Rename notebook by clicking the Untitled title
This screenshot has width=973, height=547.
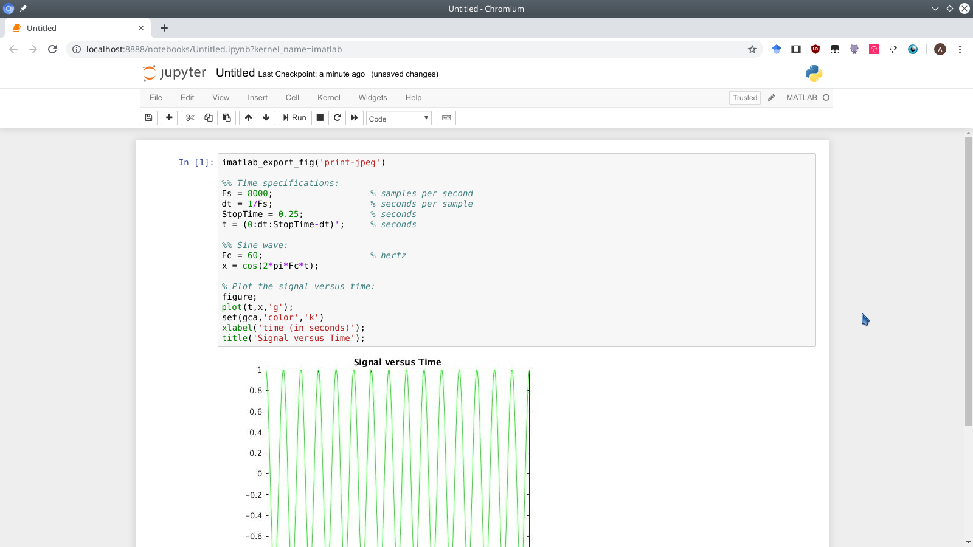click(235, 73)
